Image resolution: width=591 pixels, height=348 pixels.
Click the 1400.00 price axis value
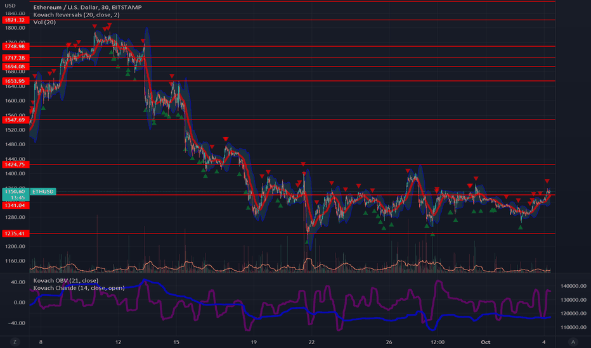click(15, 174)
